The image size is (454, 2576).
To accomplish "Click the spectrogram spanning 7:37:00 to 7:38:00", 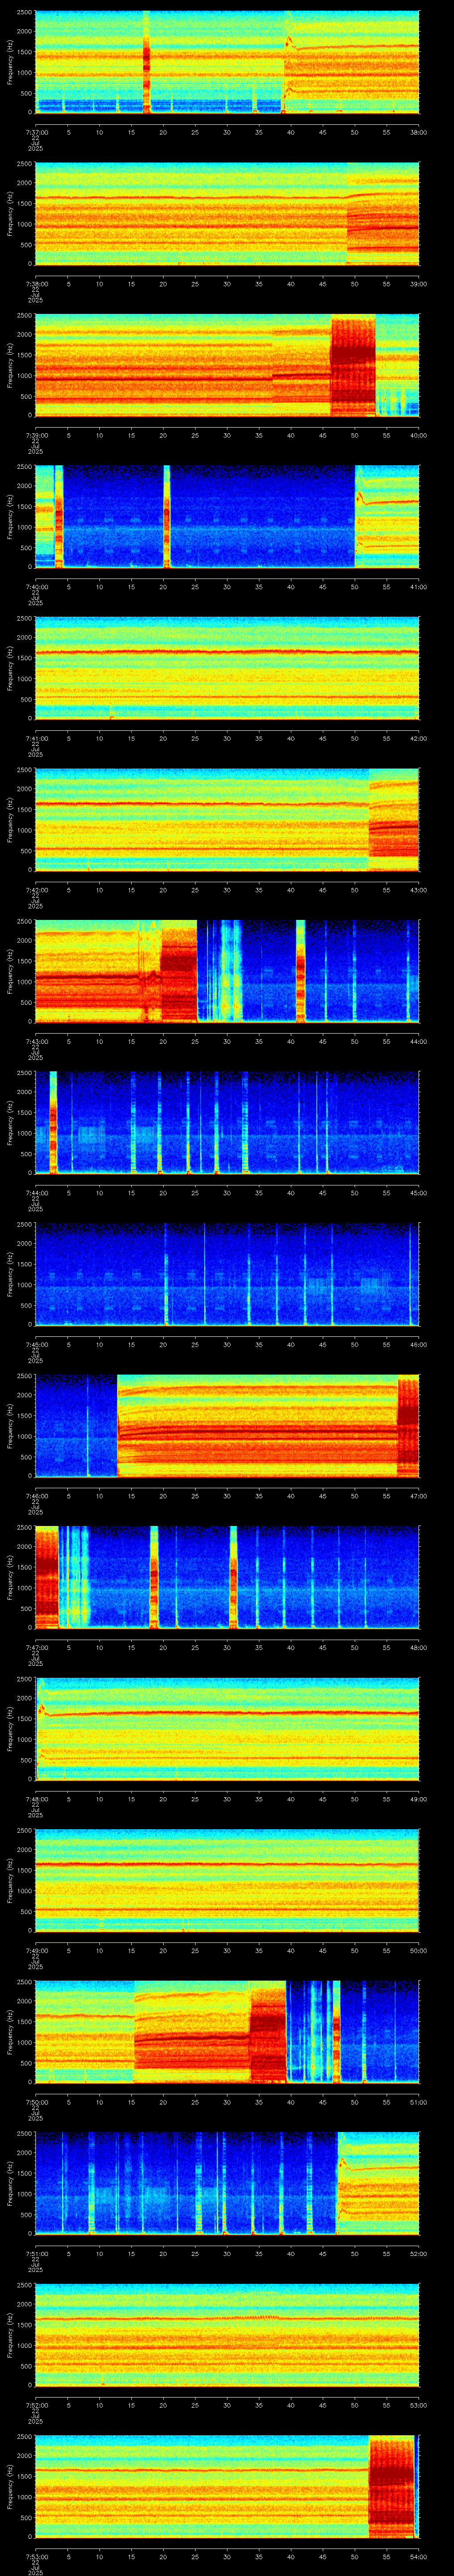I will 227,62.
